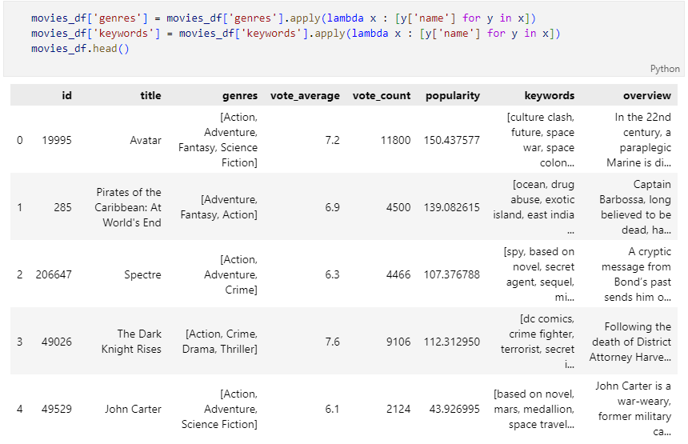
Task: Click the vote count value 11800
Action: click(396, 140)
